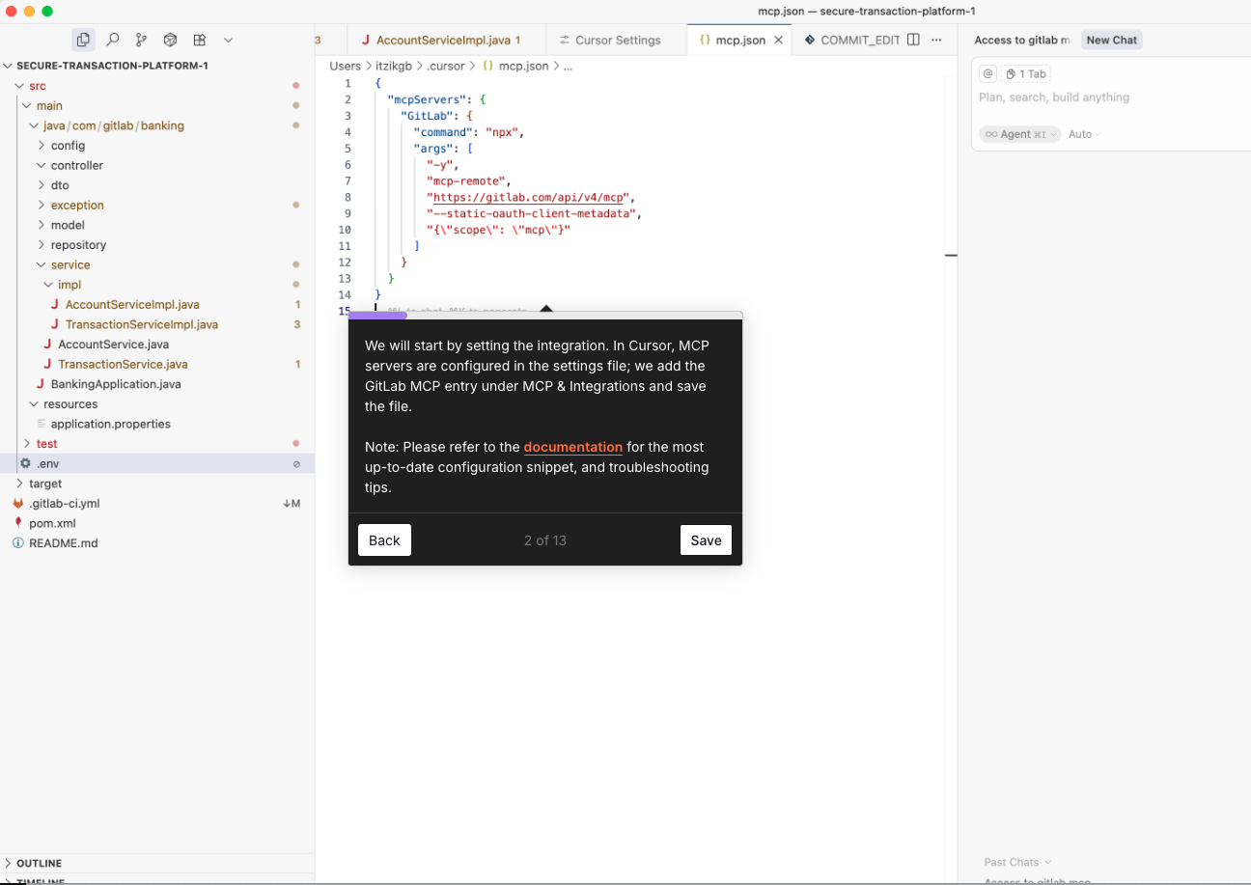Click the Back button in the tour popup
The width and height of the screenshot is (1251, 885).
point(384,540)
